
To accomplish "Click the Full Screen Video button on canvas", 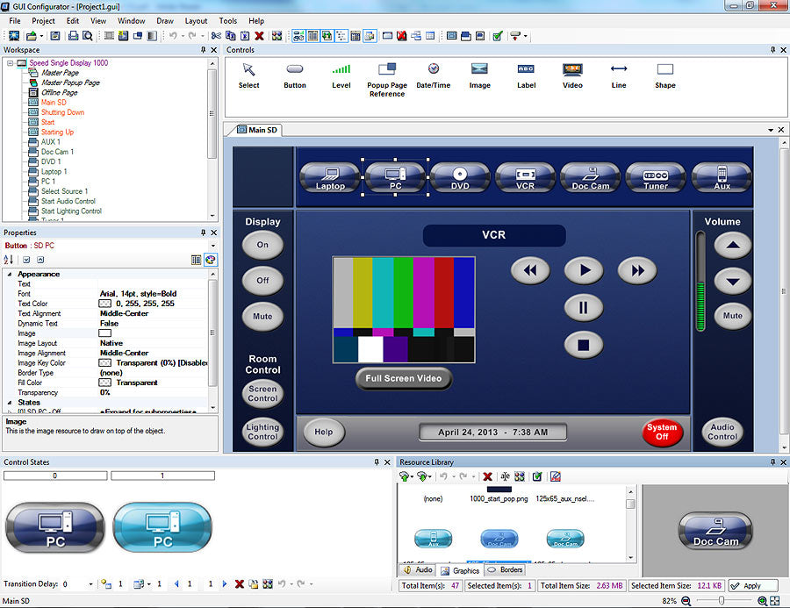I will (404, 378).
